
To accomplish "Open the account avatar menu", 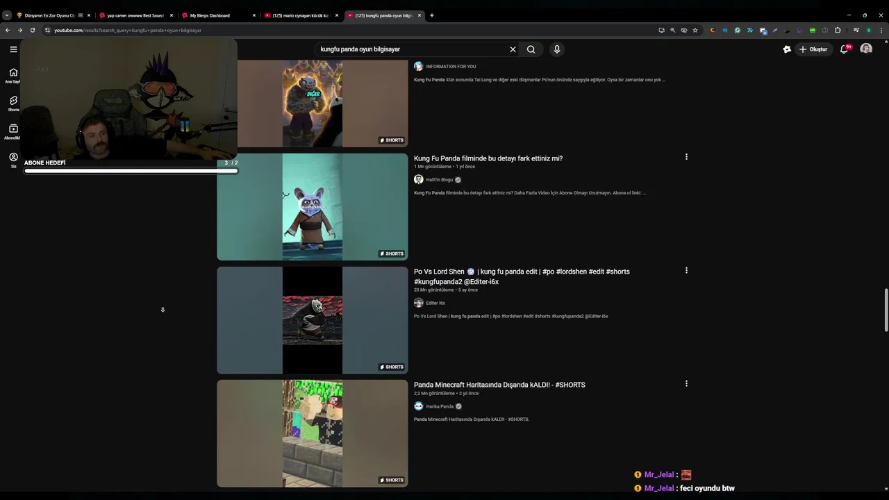I will [866, 49].
